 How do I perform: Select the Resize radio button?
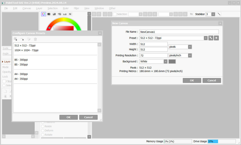[43, 126]
